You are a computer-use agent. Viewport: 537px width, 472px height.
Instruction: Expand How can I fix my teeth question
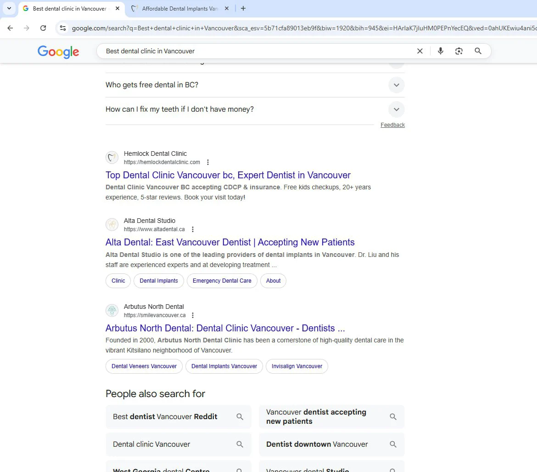255,109
